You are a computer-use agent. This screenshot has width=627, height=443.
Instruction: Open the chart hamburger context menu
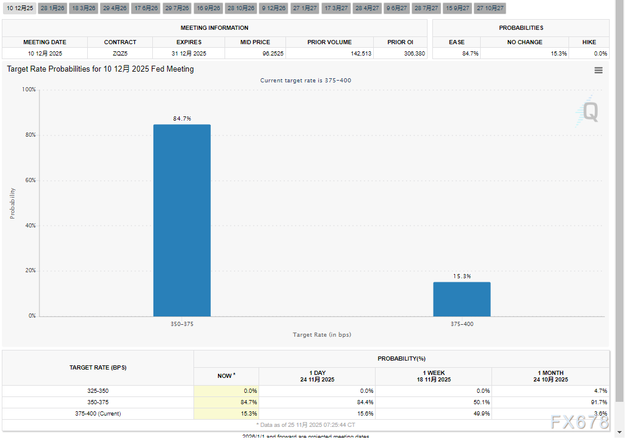(x=598, y=70)
